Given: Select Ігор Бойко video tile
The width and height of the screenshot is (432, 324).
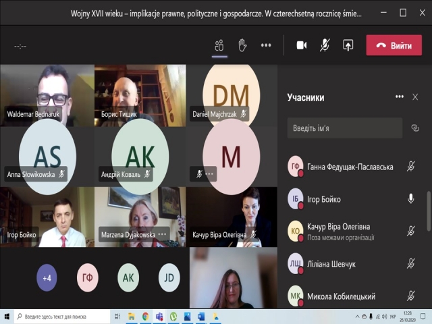Looking at the screenshot, I should 47,217.
